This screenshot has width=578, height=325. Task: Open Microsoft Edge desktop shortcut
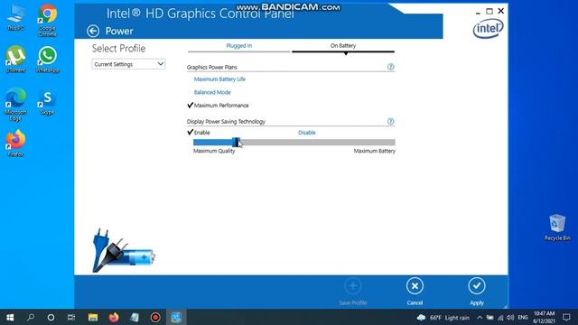coord(15,105)
